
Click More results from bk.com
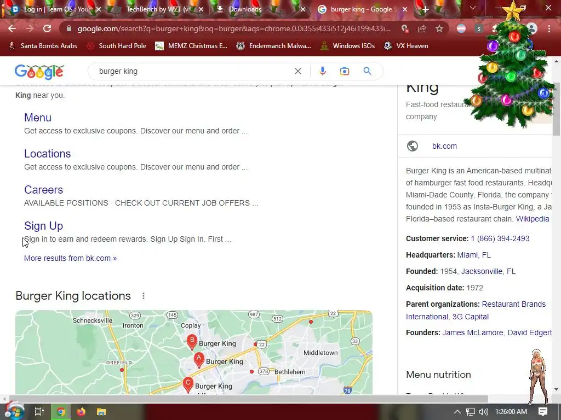[70, 258]
